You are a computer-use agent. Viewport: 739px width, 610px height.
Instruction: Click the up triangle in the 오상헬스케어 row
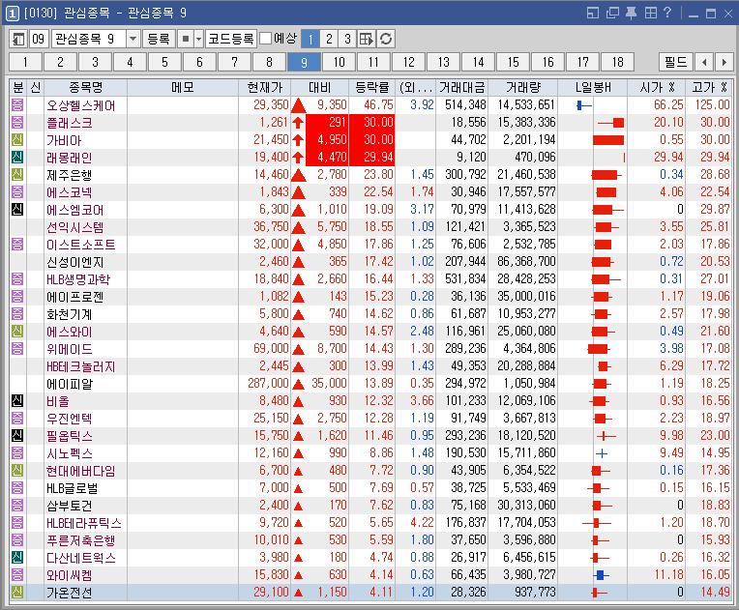coord(298,105)
